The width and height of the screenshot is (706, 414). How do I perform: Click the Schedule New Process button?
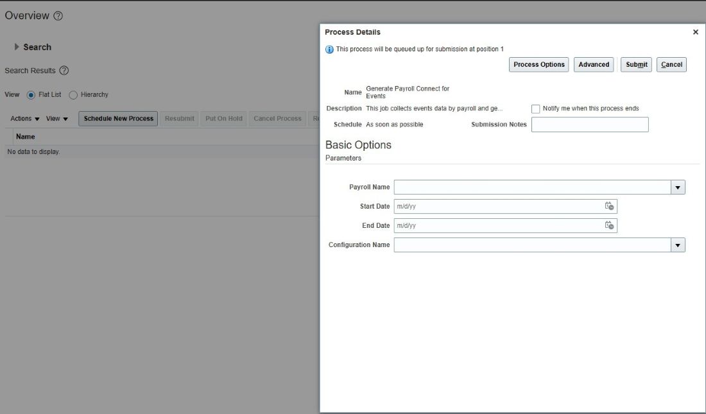click(x=117, y=118)
